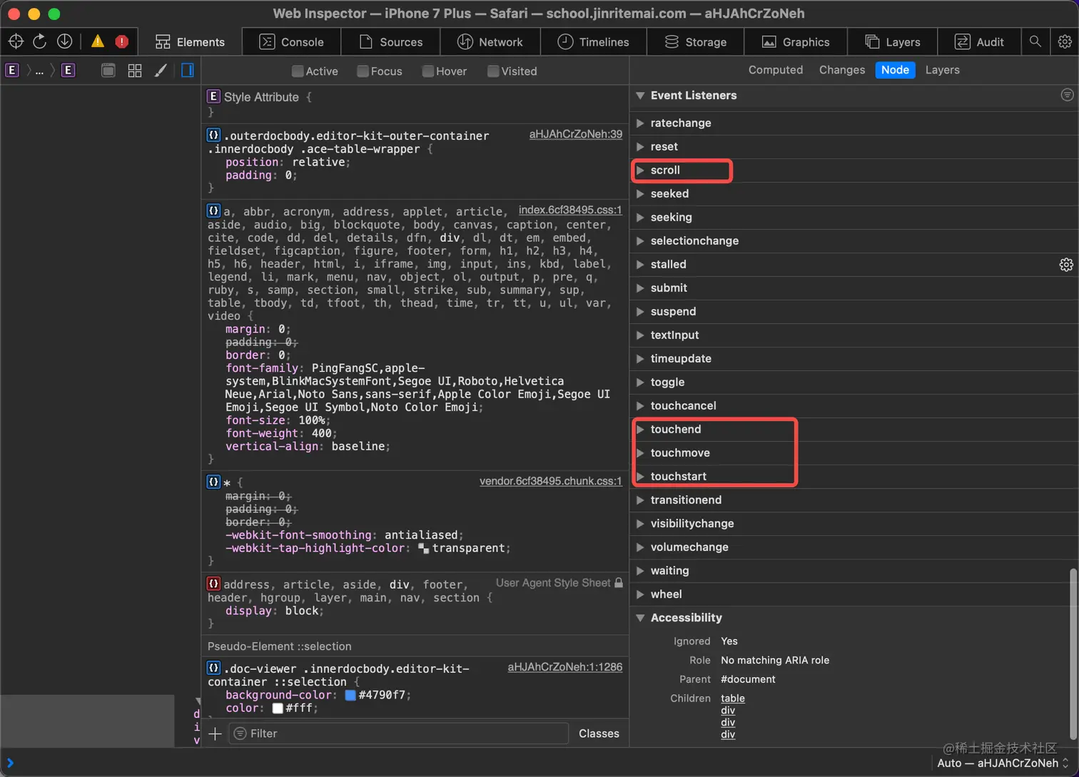Viewport: 1079px width, 777px height.
Task: Open the aHJAhCrZoNeh:1:1286 source link
Action: (x=564, y=667)
